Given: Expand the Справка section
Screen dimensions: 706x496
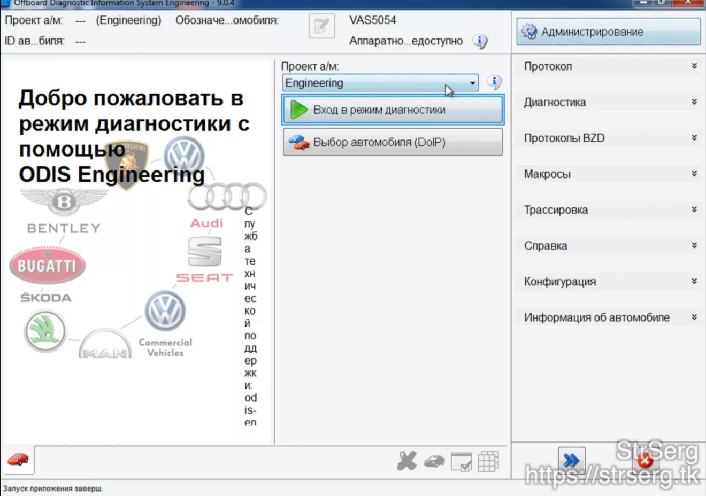Looking at the screenshot, I should [608, 245].
